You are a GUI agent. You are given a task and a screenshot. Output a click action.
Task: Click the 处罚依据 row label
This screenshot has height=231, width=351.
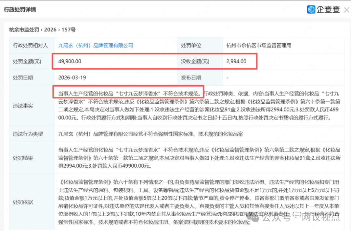coord(23,202)
